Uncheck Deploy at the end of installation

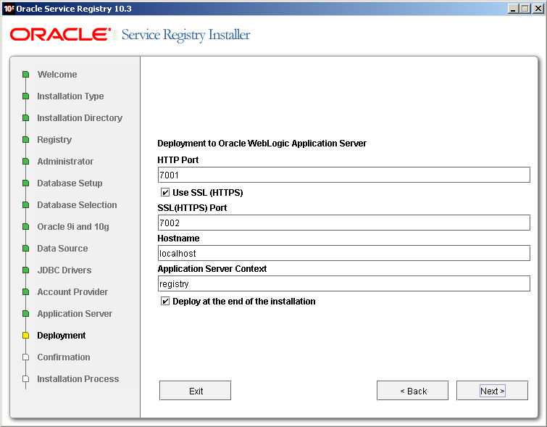165,301
